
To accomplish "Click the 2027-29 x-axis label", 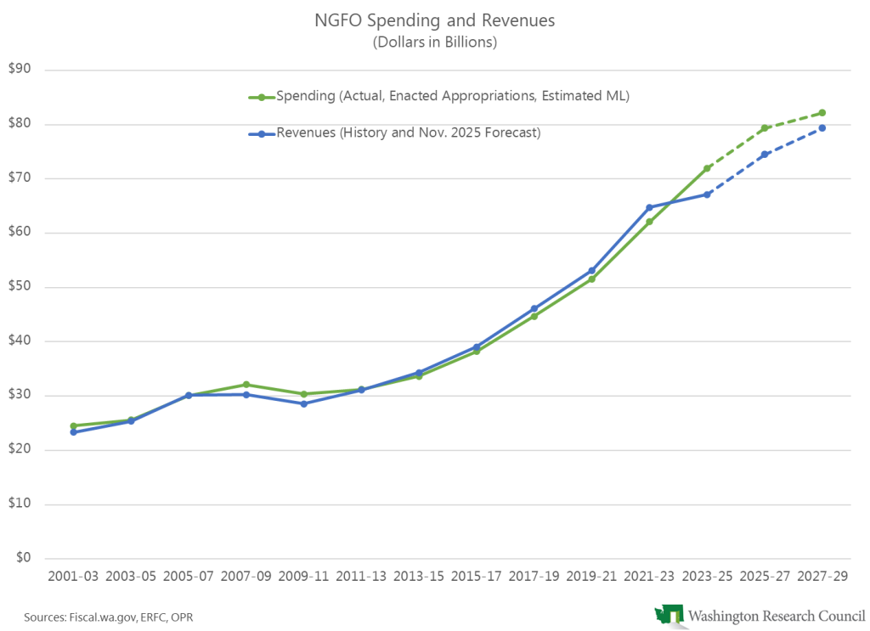I will (x=822, y=577).
